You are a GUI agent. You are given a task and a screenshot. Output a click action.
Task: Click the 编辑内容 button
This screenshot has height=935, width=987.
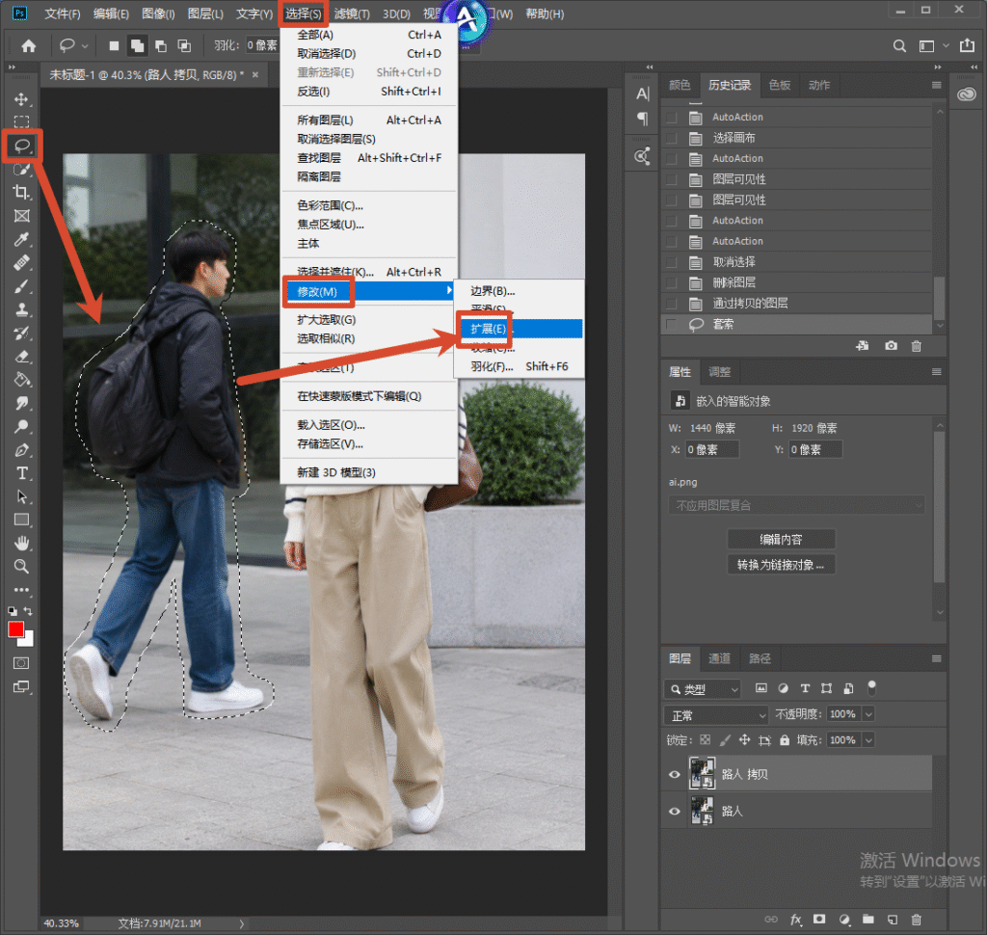(x=781, y=540)
